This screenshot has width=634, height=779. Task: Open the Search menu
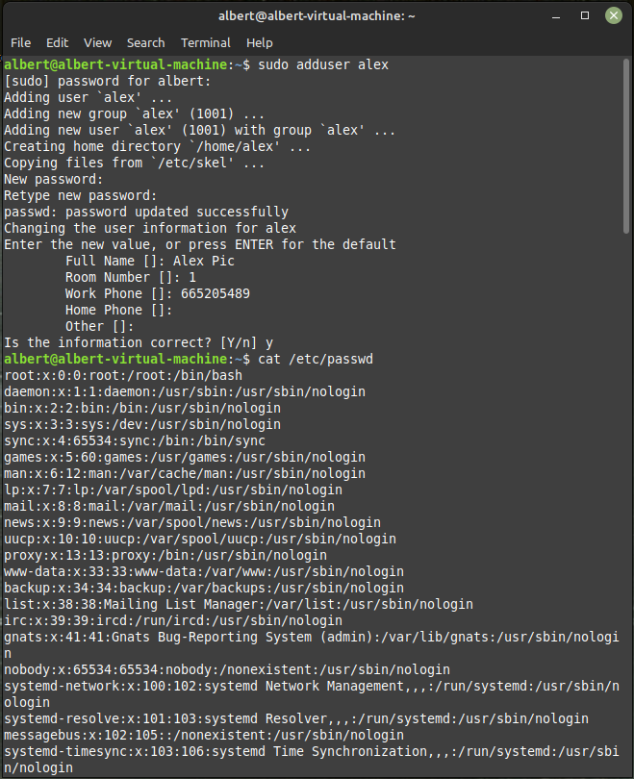(145, 43)
